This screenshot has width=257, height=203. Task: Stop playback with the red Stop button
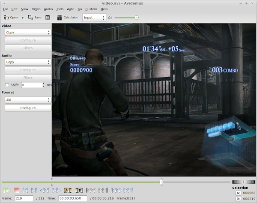pos(17,191)
